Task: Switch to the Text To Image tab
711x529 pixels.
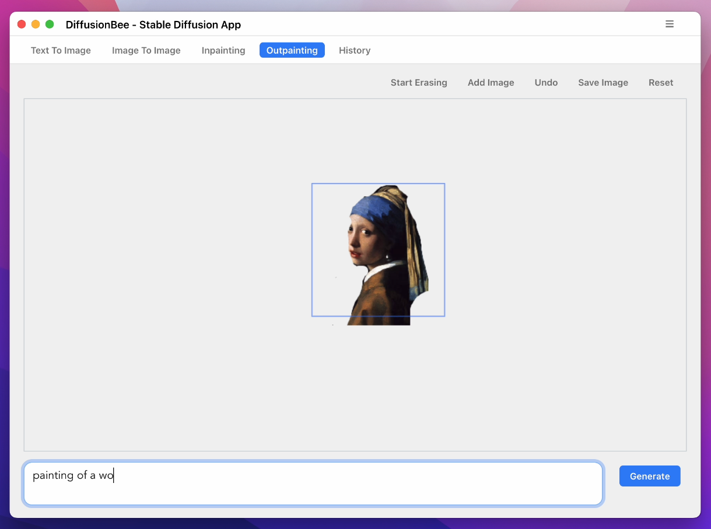Action: click(61, 51)
